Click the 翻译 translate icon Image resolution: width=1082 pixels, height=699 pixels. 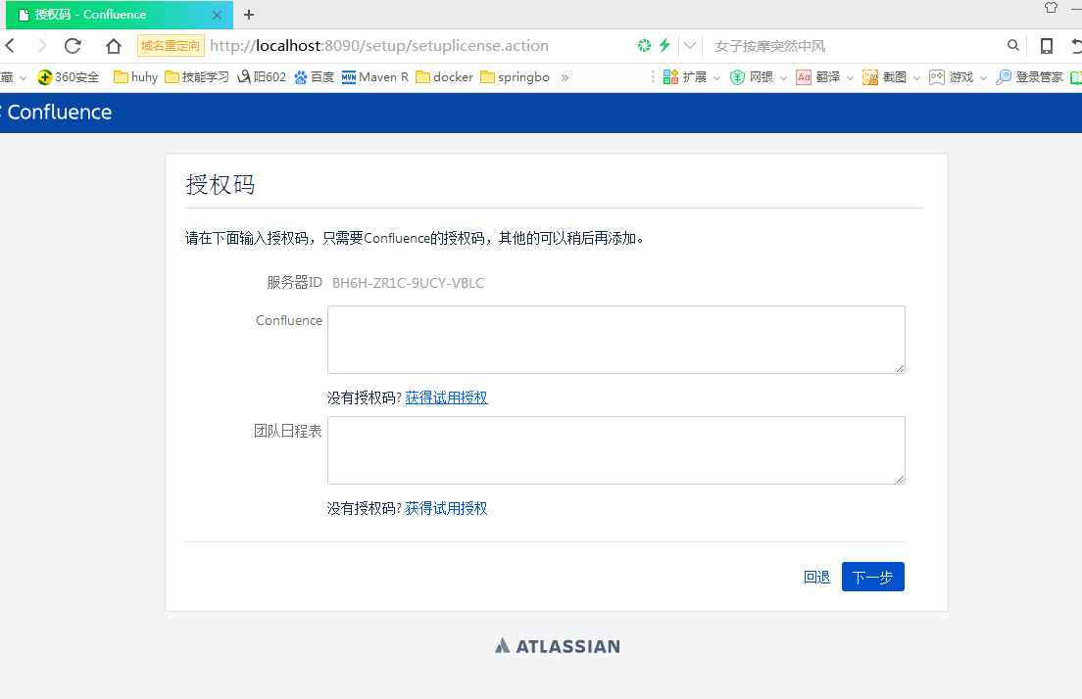(804, 77)
